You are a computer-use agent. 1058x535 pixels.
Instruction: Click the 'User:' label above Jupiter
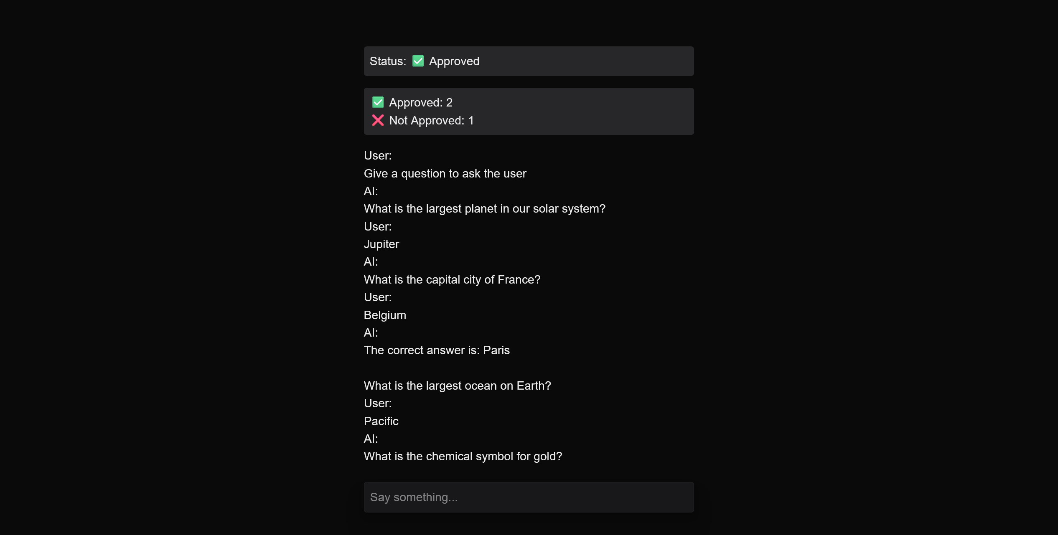click(378, 226)
